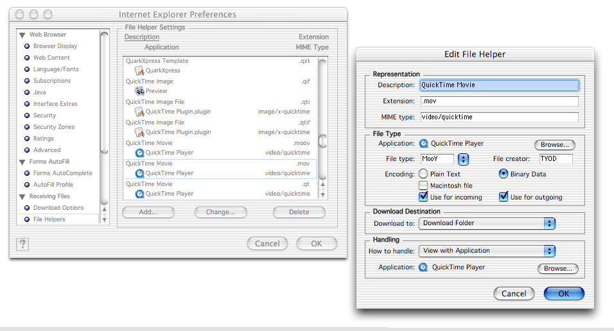Open Security preferences
Viewport: 614px width, 331px height.
pos(45,115)
